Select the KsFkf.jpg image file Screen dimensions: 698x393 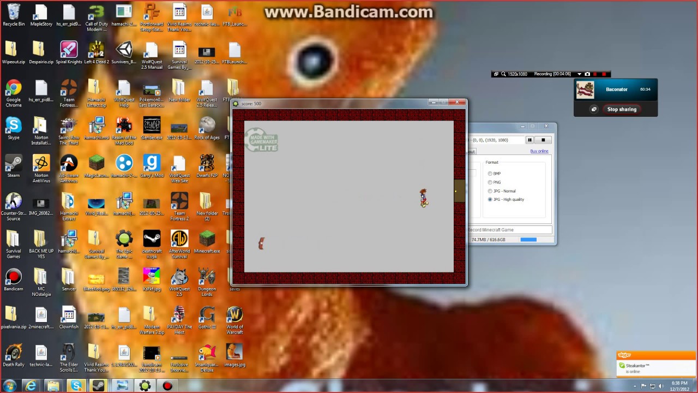(152, 280)
